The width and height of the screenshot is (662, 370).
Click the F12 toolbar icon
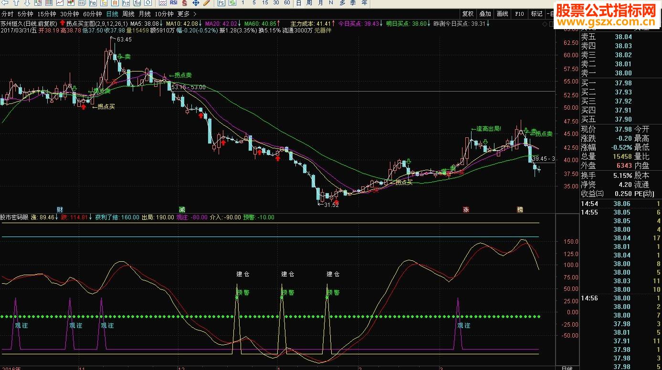click(x=126, y=3)
